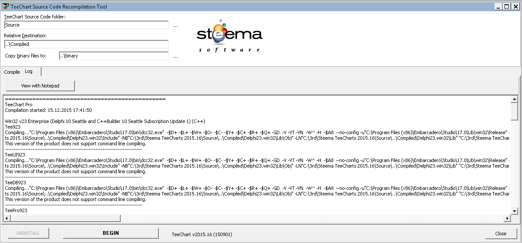Click the 'Compilation started: 15.12.2015 17:41:50' line

point(48,110)
